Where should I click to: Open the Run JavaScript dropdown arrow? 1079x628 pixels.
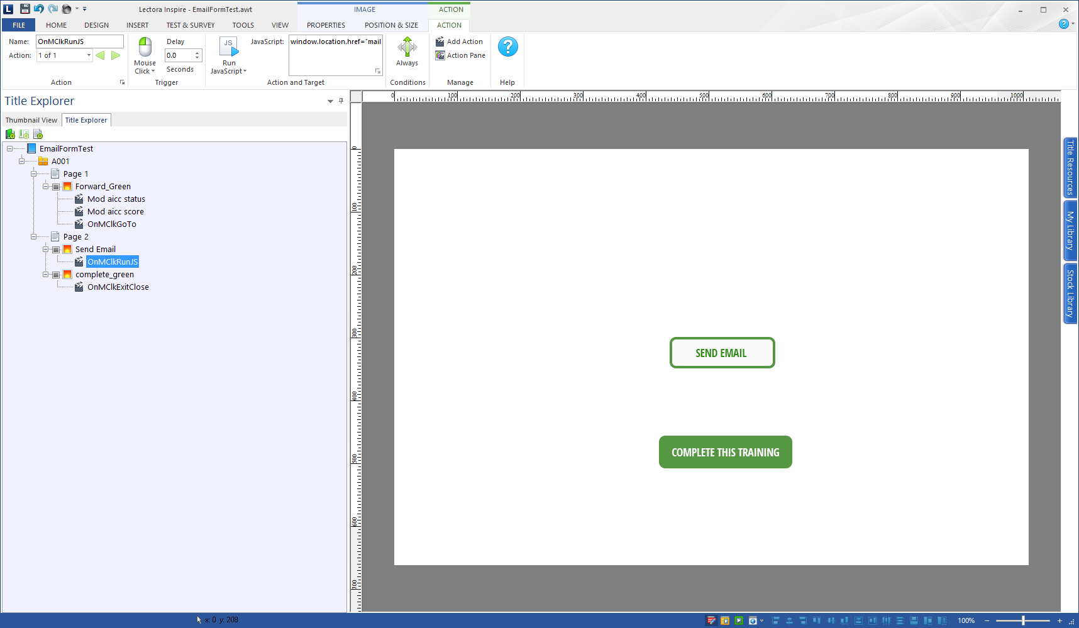(x=245, y=71)
